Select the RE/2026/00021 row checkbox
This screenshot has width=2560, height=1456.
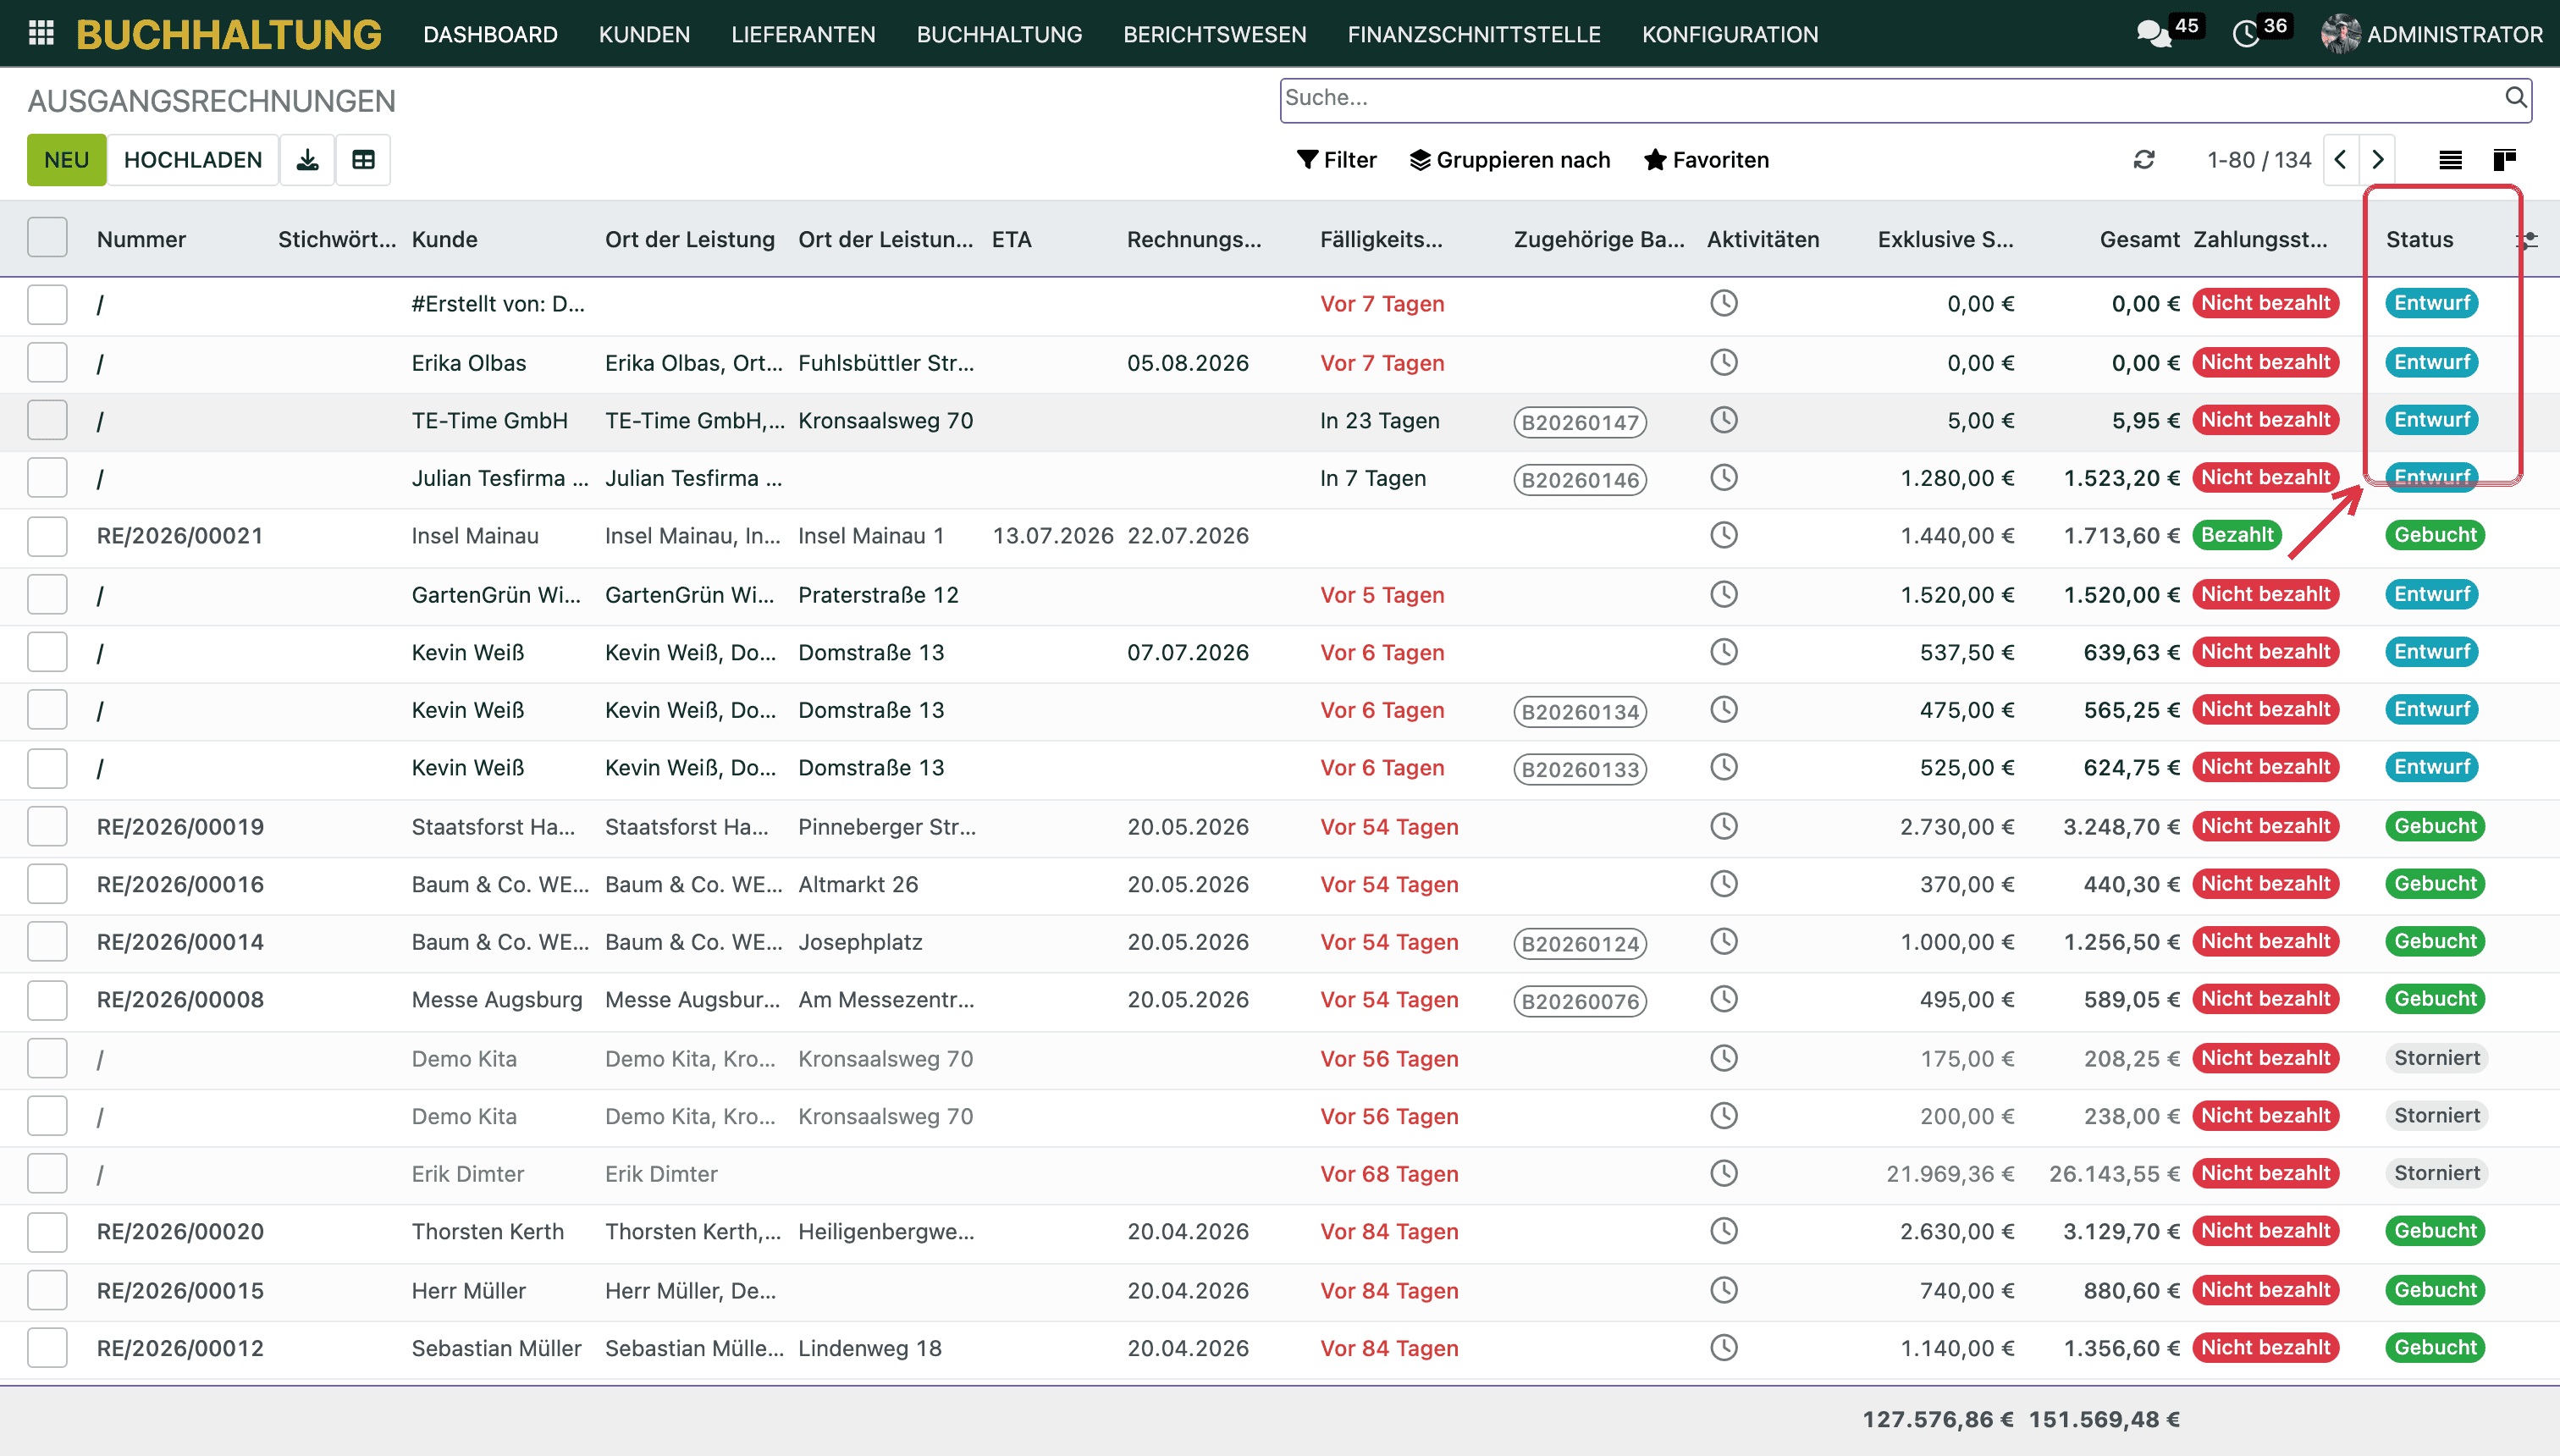click(x=47, y=536)
